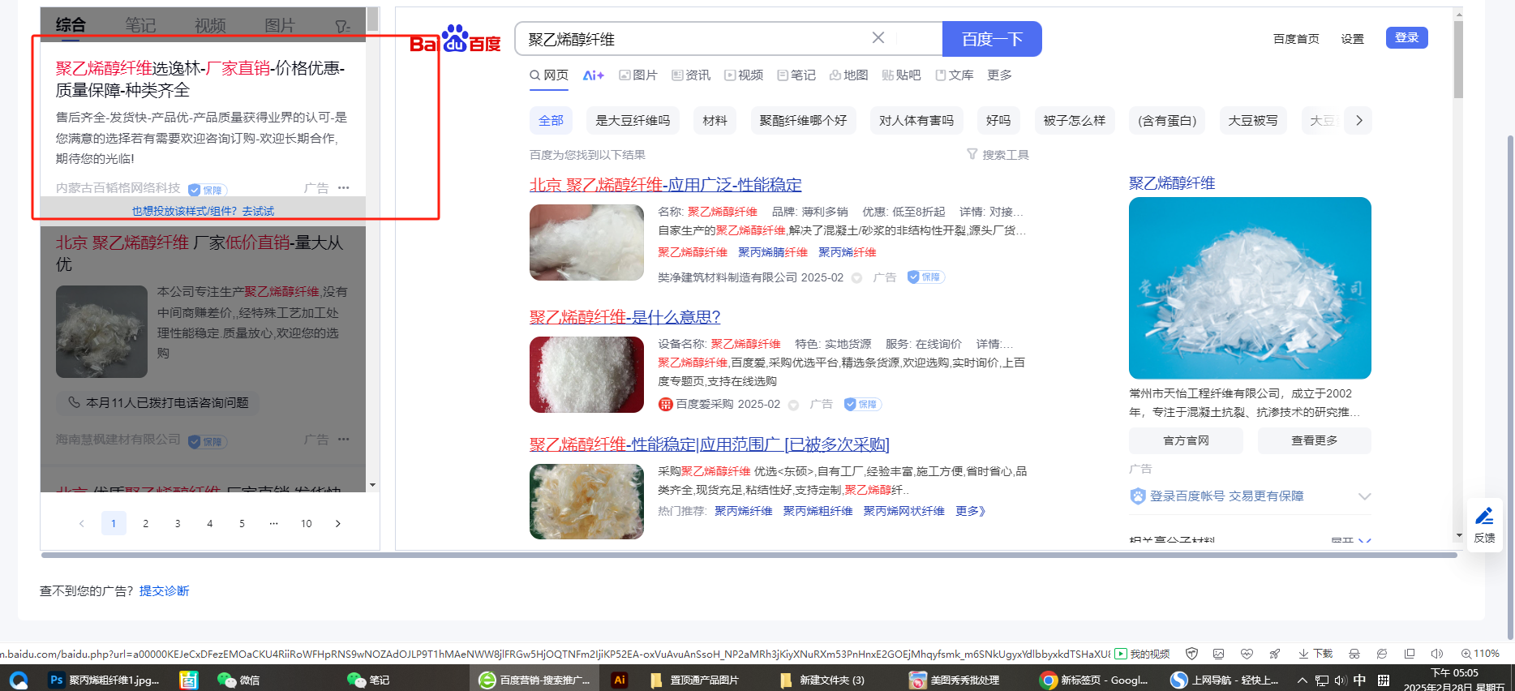Select the 图片 search tab
Viewport: 1515px width, 691px height.
(637, 75)
